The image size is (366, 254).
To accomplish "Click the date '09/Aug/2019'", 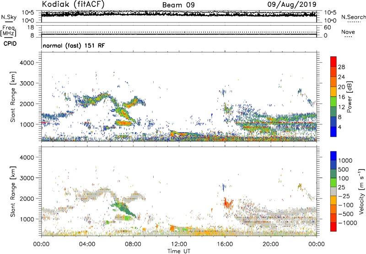I will point(292,4).
